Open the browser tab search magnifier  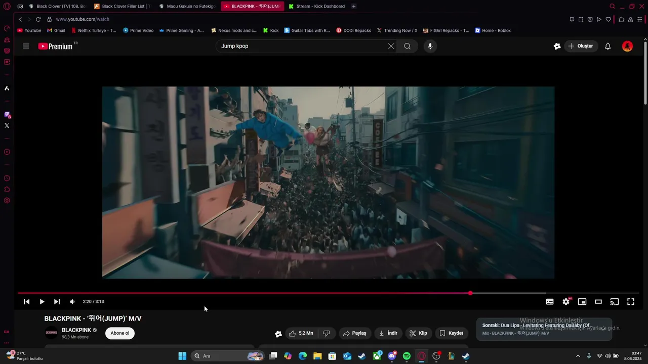point(612,6)
